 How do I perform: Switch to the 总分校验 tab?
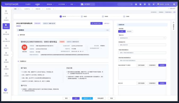click(48, 9)
